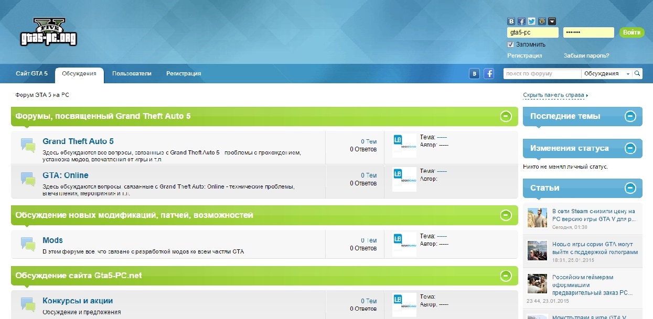The image size is (653, 319).
Task: Open the Конкурсы и акции forum link
Action: pos(78,301)
